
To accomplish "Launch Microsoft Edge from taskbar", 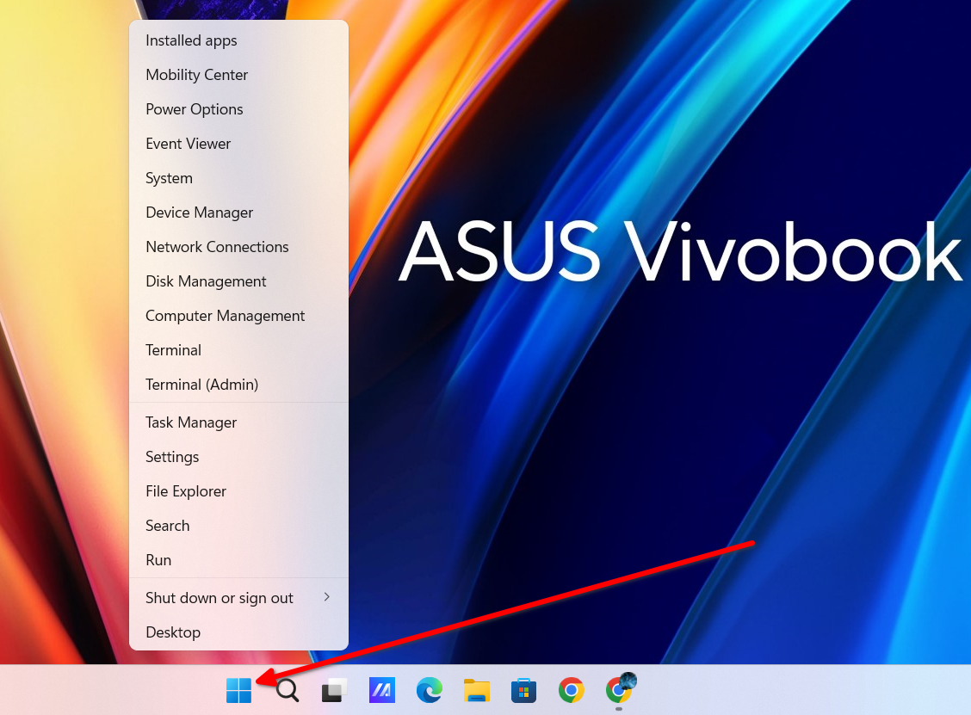I will 430,690.
